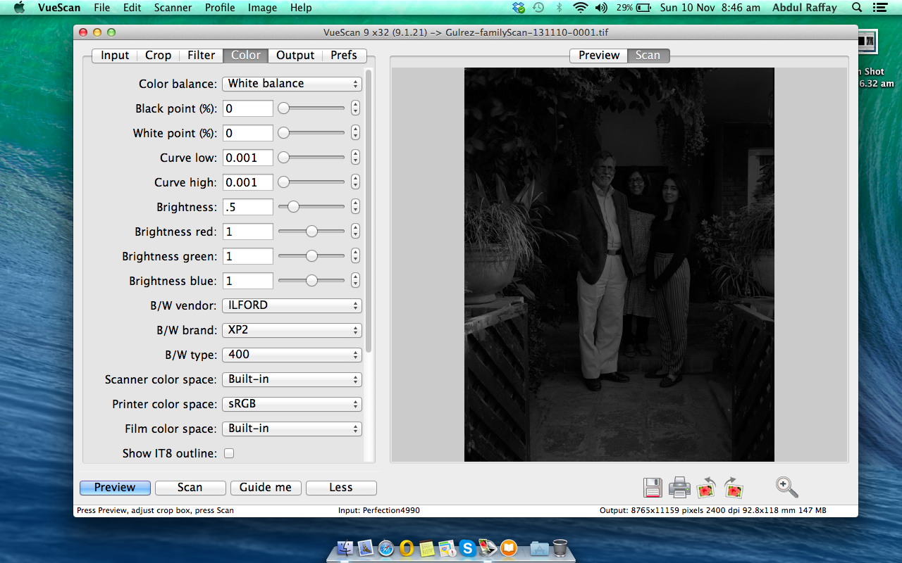Viewport: 902px width, 563px height.
Task: Open the Applications folder in the Dock
Action: tap(539, 548)
